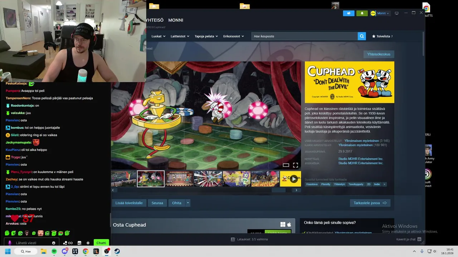Viewport: 458px width, 257px height.
Task: Toggle fullscreen on the media viewer
Action: pyautogui.click(x=296, y=165)
